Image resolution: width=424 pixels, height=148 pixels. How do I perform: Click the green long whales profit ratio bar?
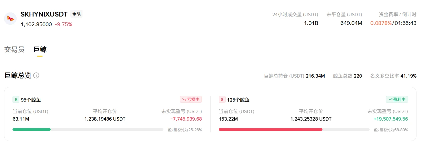click(32, 129)
